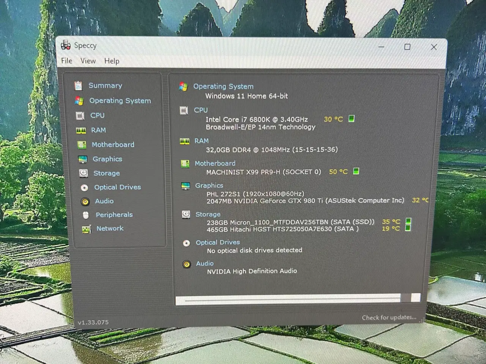Click the Graphics monitor icon in the sidebar
486x364 pixels.
82,159
